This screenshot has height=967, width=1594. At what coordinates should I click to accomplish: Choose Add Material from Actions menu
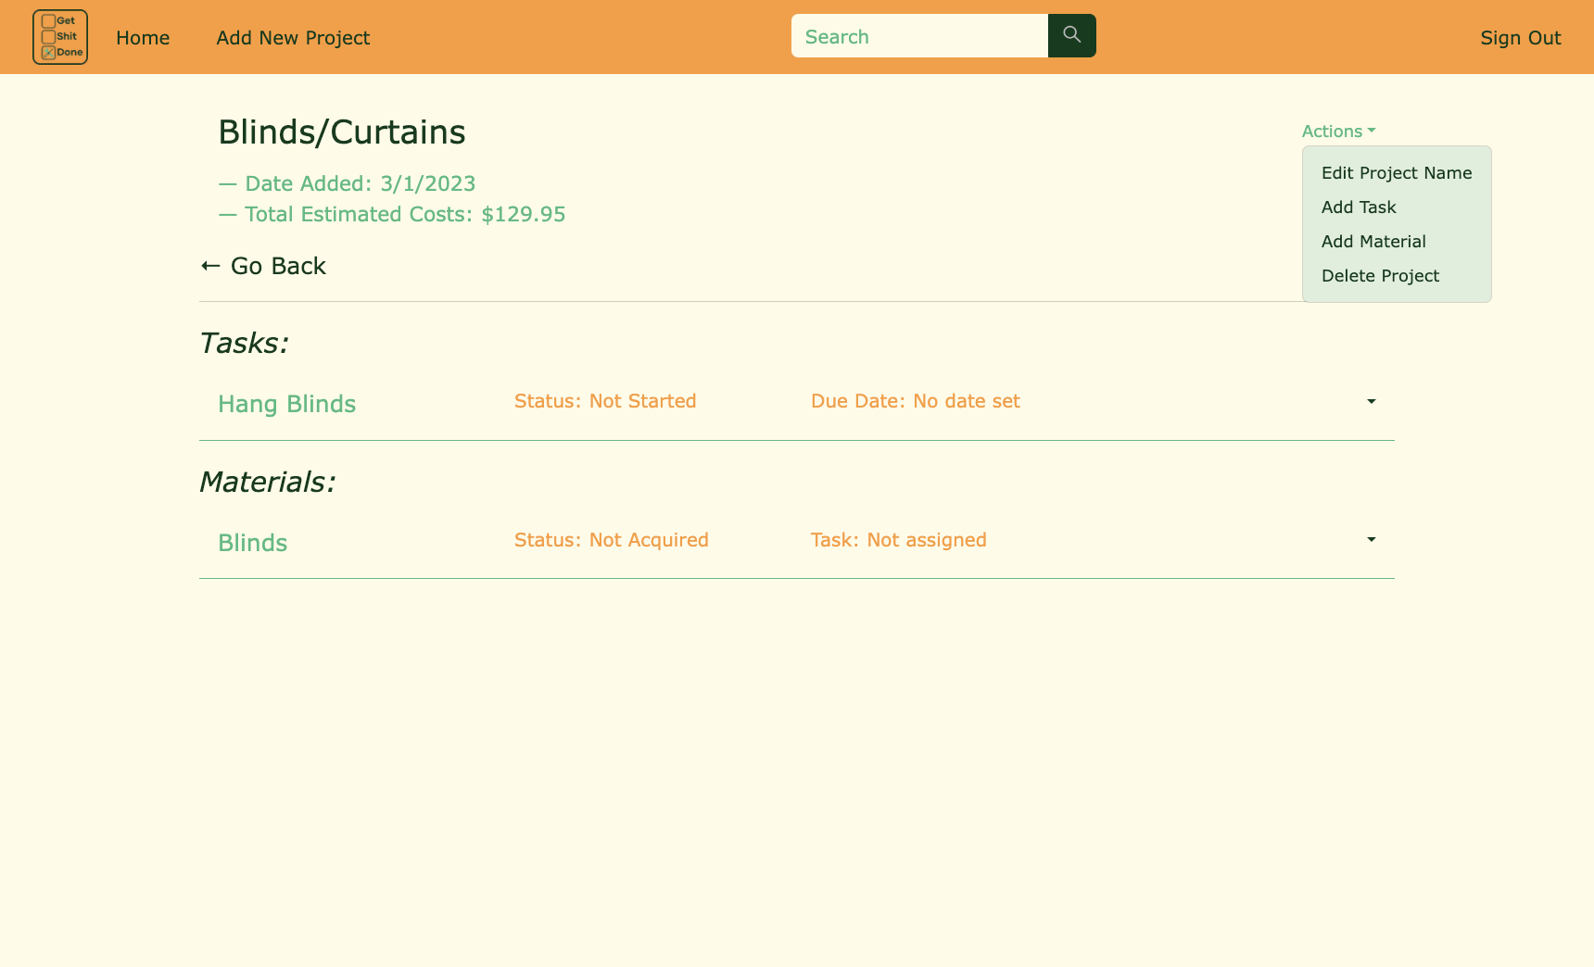tap(1373, 241)
